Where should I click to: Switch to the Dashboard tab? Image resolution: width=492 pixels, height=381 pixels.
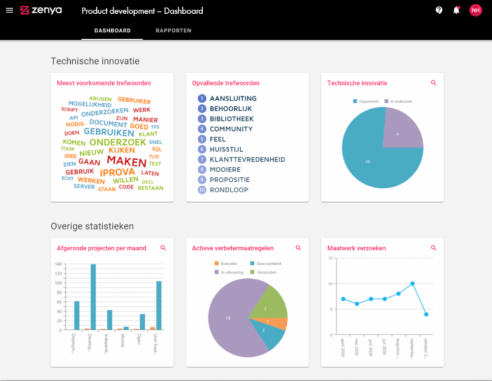tap(112, 30)
